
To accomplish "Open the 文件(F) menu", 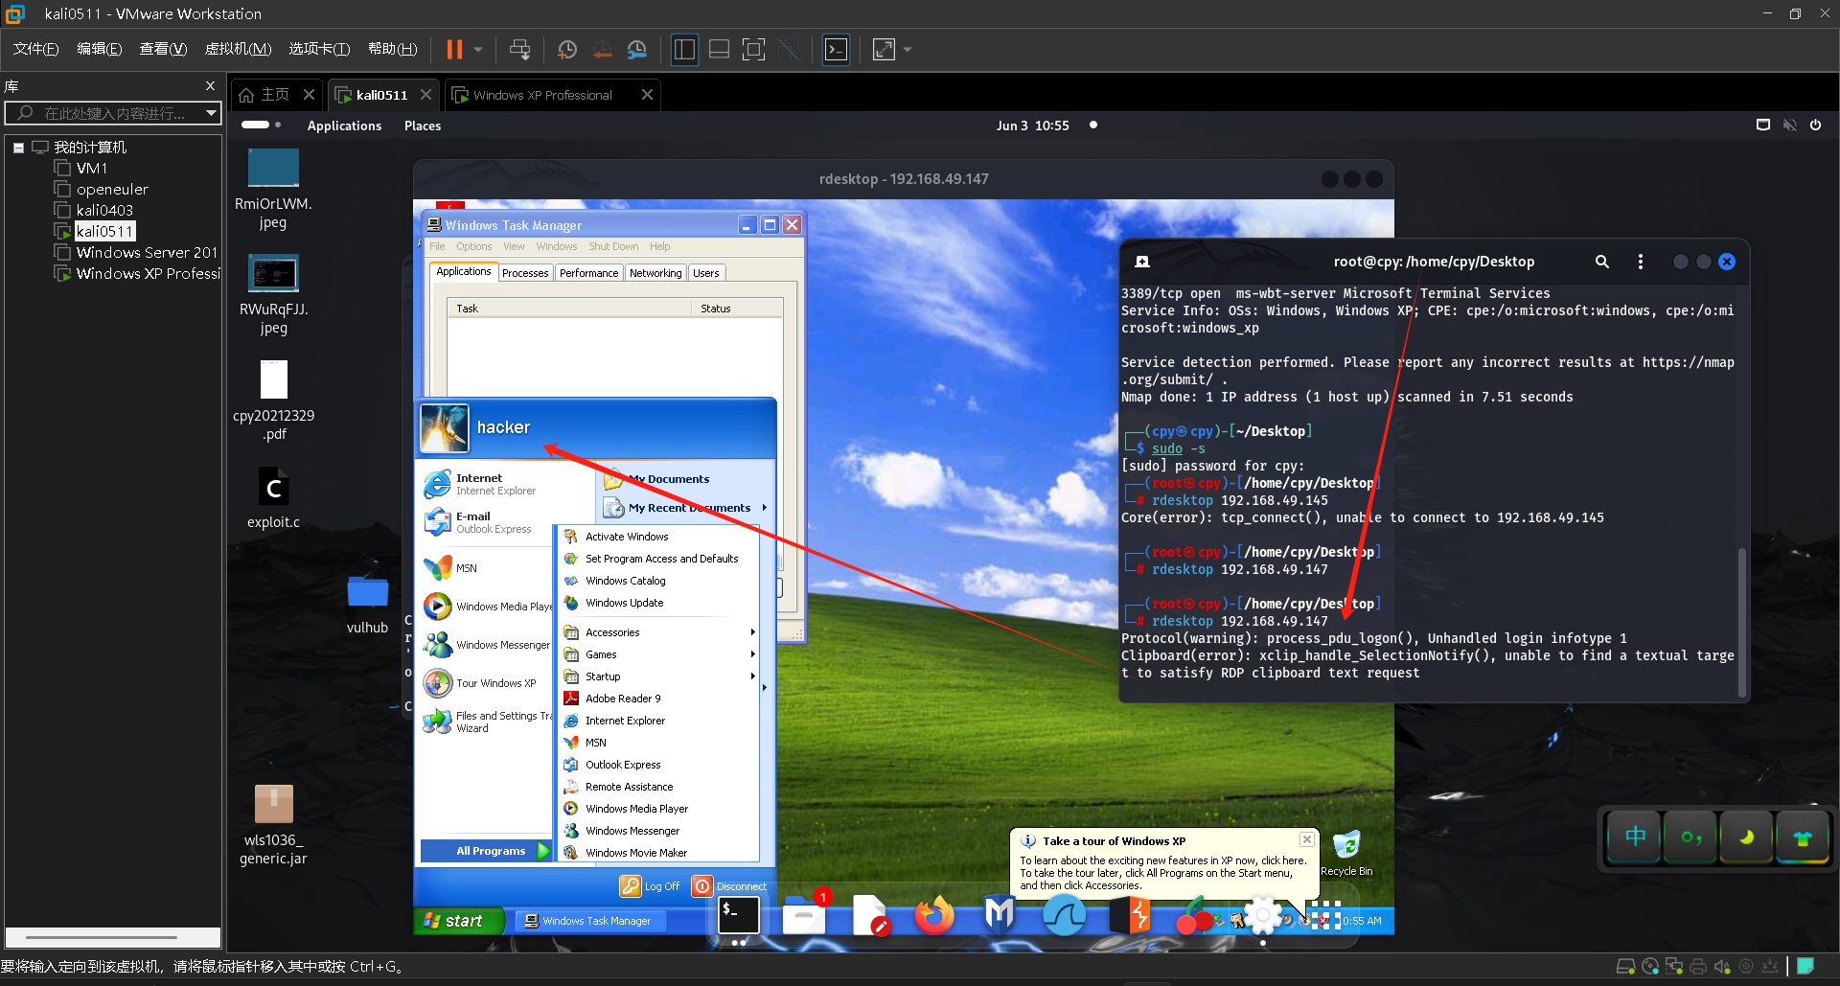I will coord(35,49).
